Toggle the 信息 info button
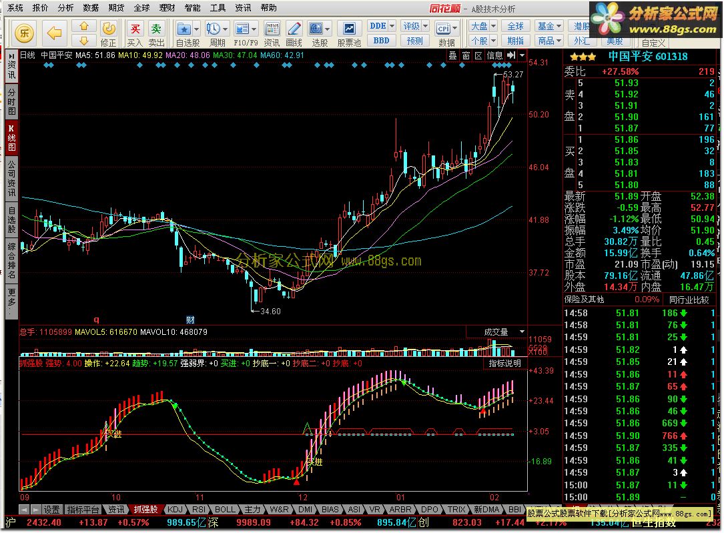This screenshot has height=533, width=724. click(494, 55)
